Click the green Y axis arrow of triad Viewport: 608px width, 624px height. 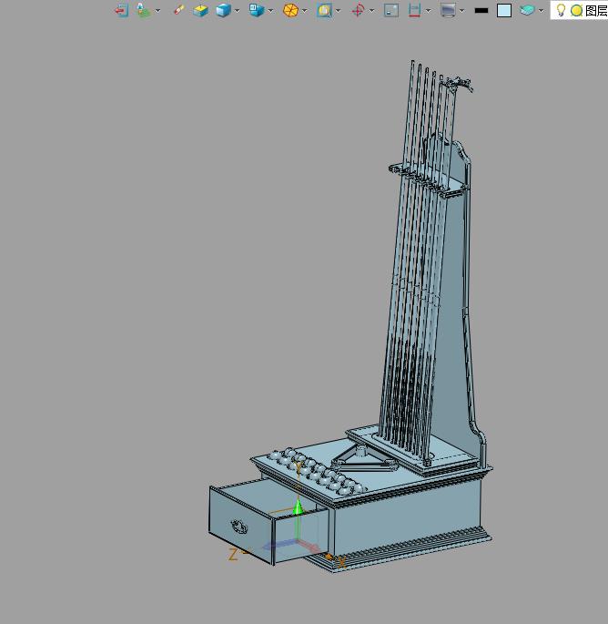pyautogui.click(x=298, y=507)
